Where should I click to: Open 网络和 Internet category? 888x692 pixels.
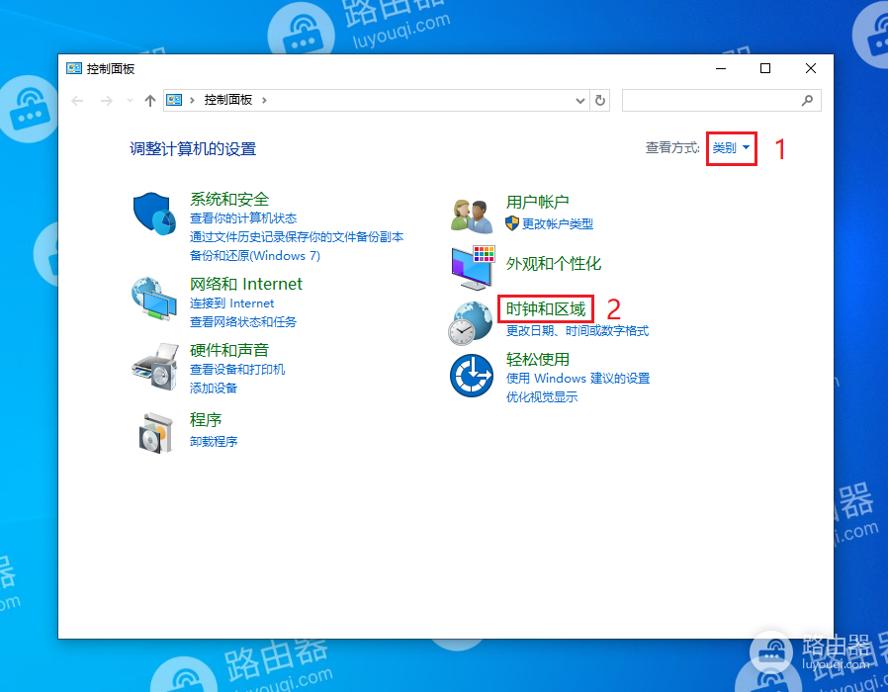pyautogui.click(x=246, y=284)
